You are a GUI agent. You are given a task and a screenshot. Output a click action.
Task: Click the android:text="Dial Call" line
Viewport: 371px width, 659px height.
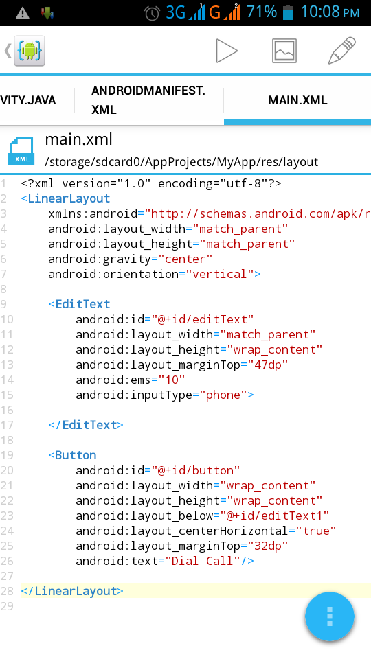coord(165,561)
